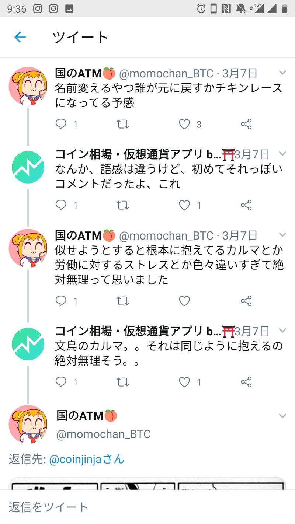Tap the Instagram notification icon in status bar

click(38, 8)
